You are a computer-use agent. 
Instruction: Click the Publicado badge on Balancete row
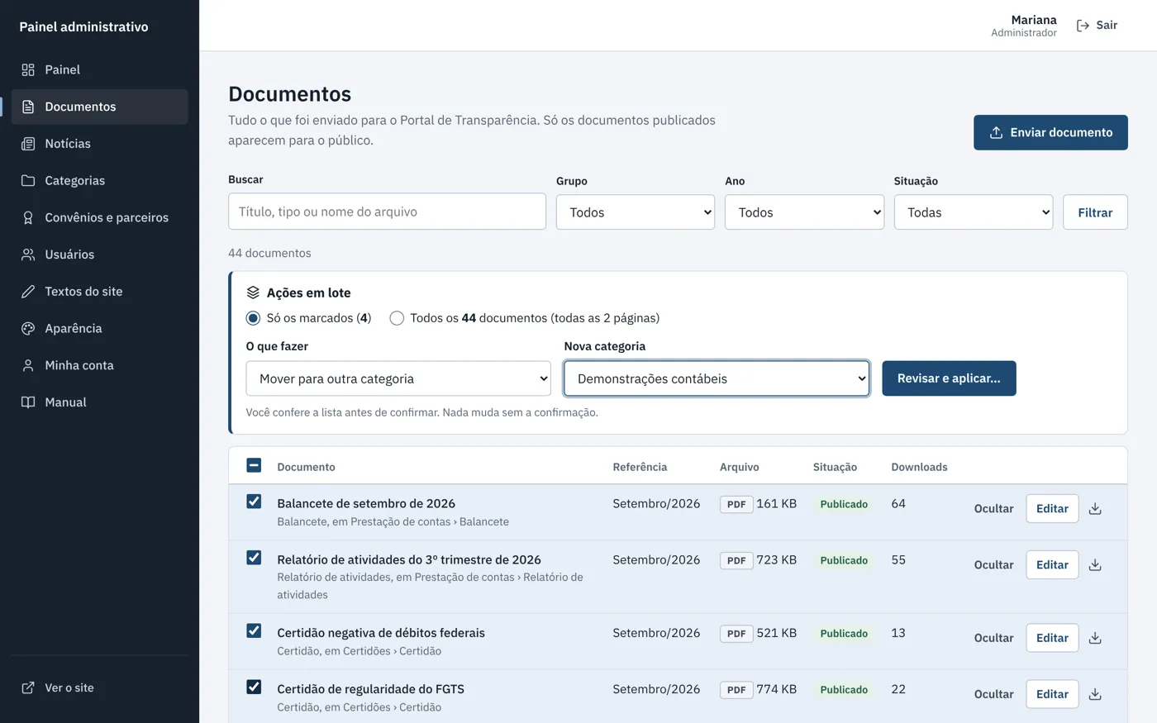(844, 504)
